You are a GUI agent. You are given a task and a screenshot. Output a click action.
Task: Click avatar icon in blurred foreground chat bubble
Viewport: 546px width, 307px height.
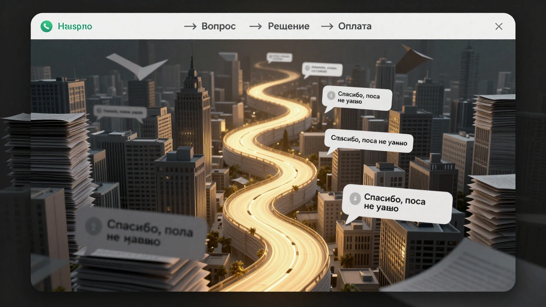[x=93, y=226]
